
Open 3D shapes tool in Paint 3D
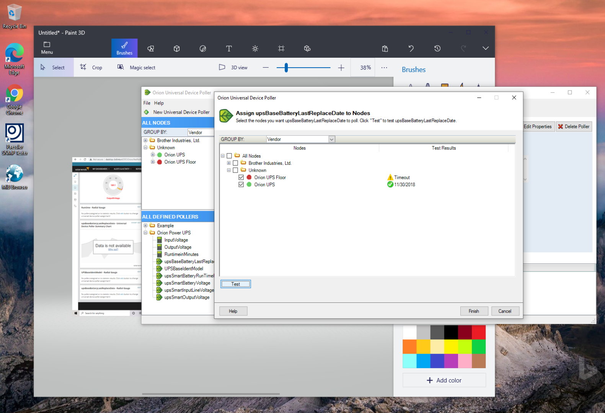pos(177,49)
